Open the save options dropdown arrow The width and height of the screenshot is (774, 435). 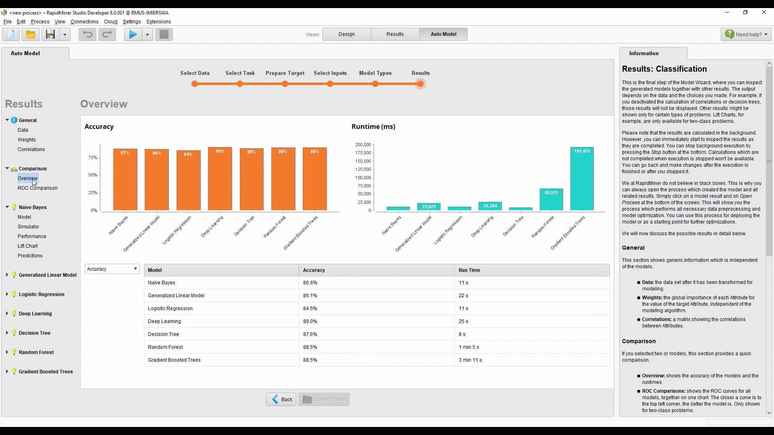point(64,35)
